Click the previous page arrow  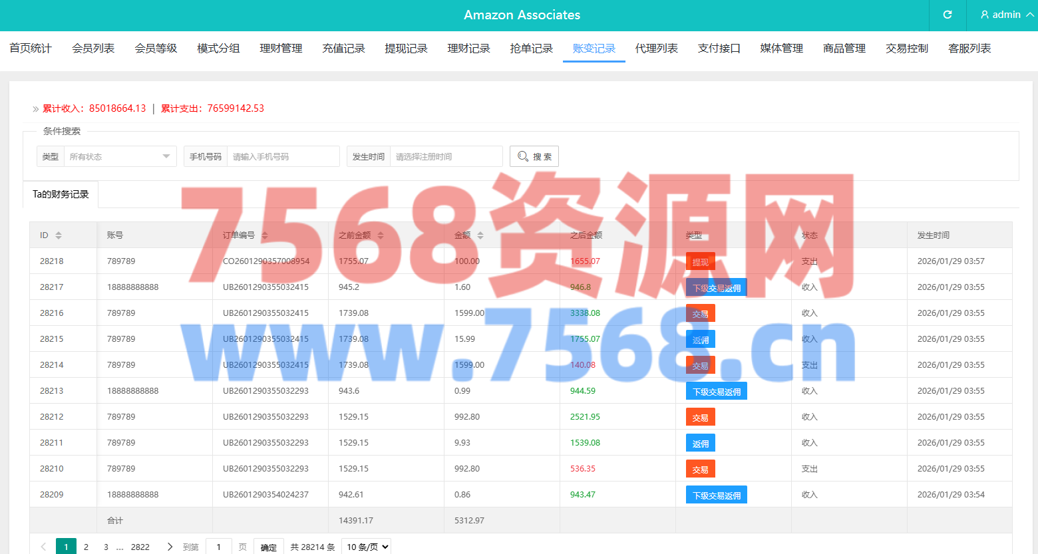(43, 547)
